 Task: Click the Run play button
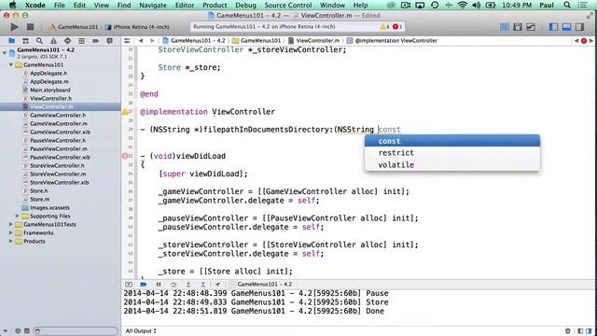pyautogui.click(x=15, y=27)
